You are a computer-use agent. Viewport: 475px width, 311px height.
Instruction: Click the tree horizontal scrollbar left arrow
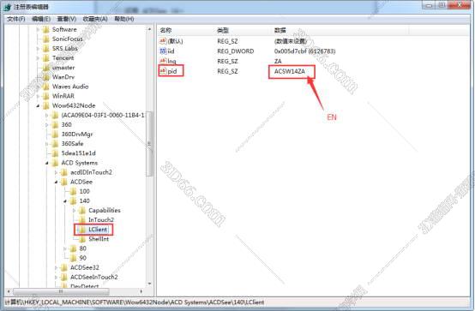tap(9, 291)
